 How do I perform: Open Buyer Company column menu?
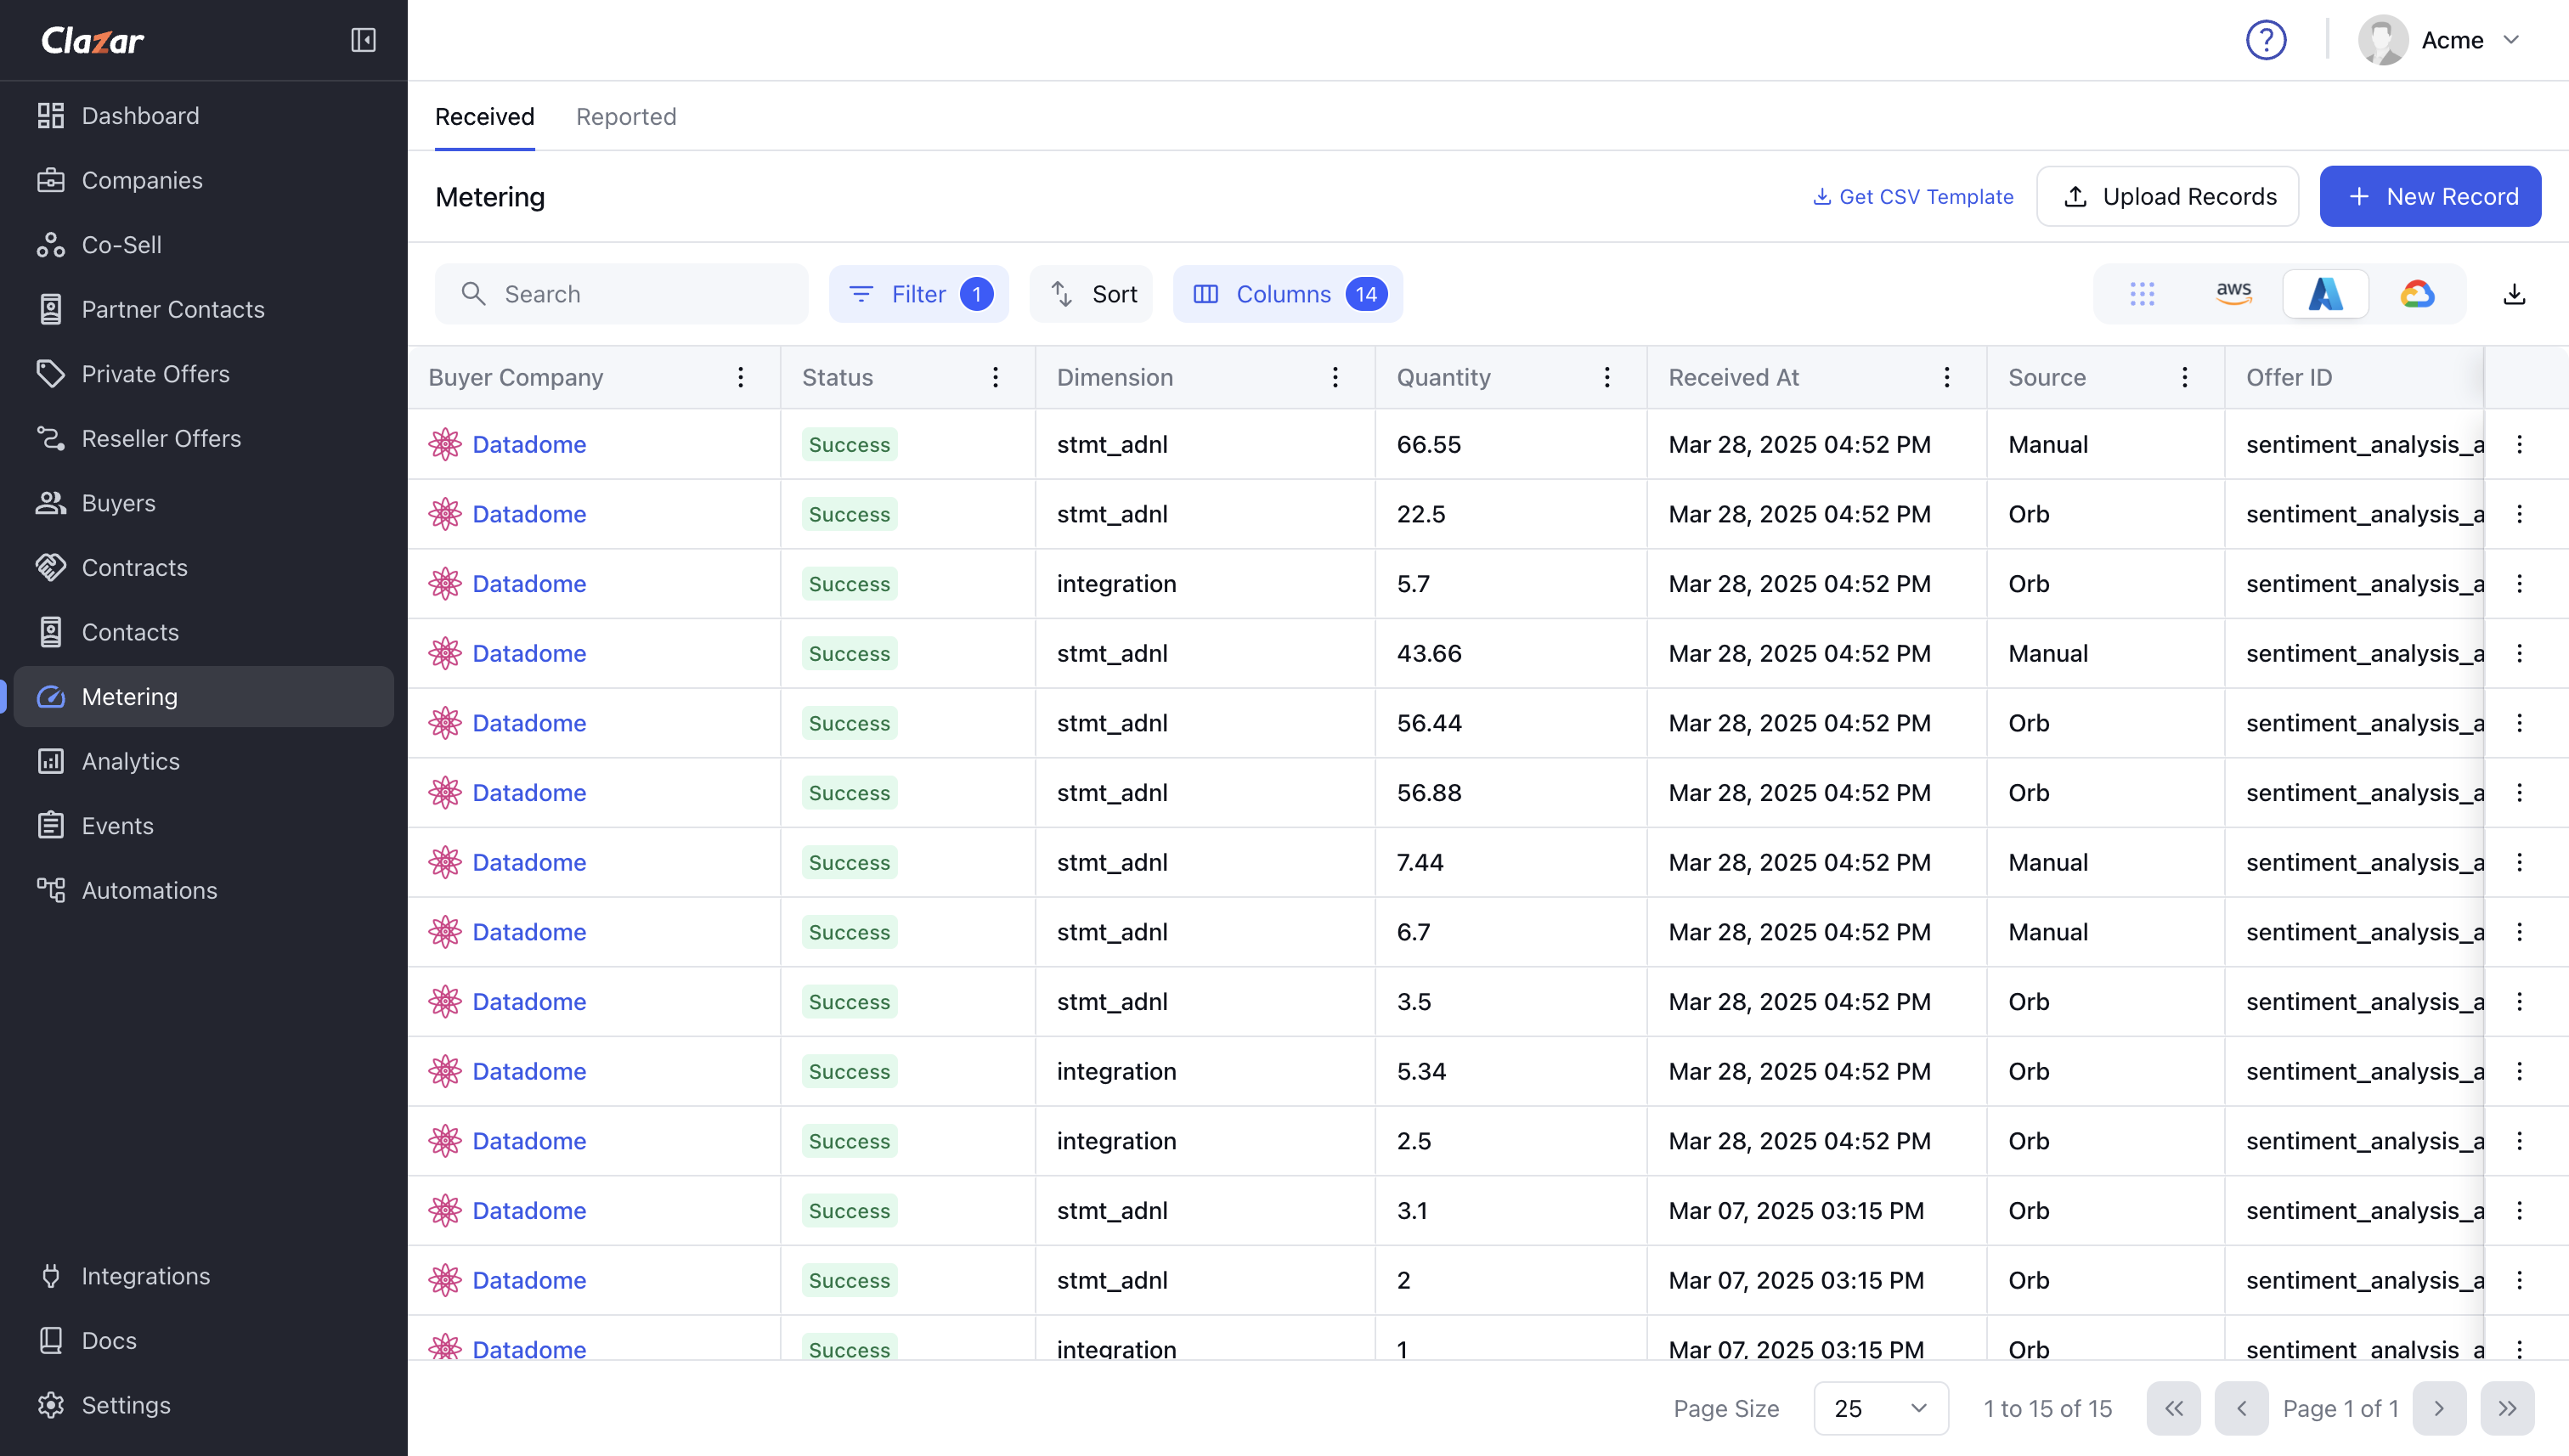(x=740, y=377)
